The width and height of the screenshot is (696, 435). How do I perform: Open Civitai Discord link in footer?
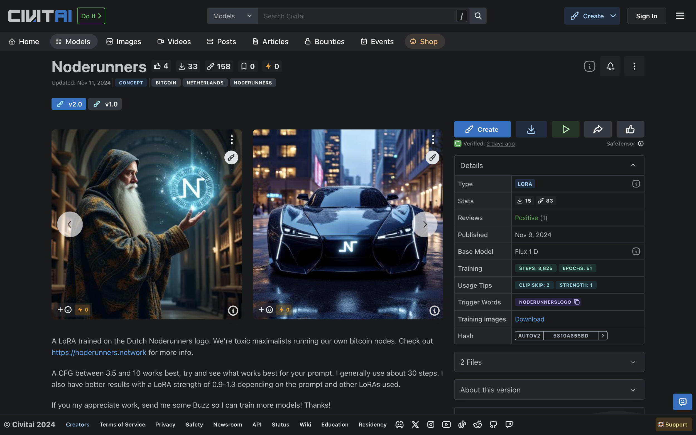[400, 424]
